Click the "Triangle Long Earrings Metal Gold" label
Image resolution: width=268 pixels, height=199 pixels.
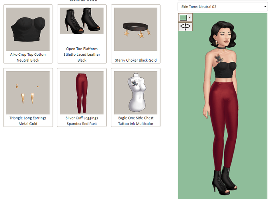pyautogui.click(x=28, y=121)
